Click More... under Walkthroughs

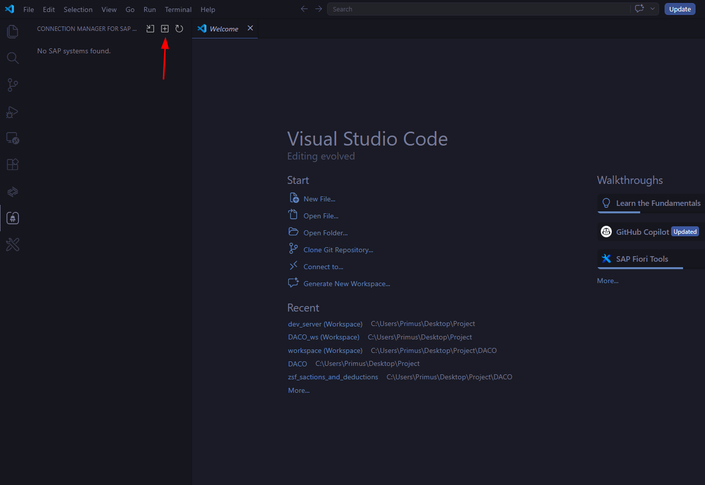tap(608, 281)
